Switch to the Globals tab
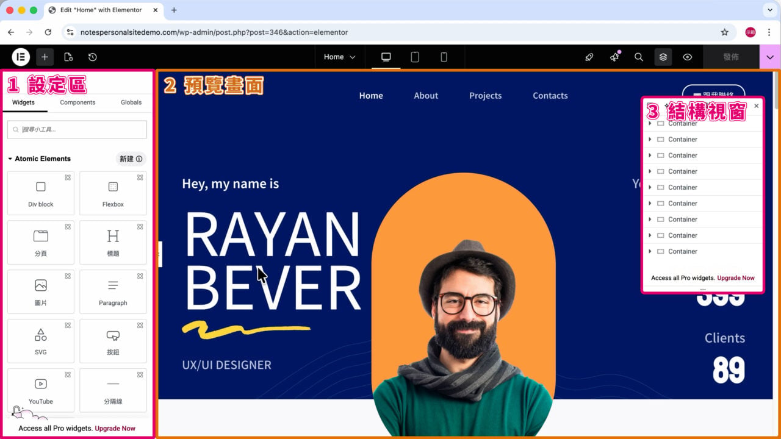The height and width of the screenshot is (439, 781). pos(131,102)
